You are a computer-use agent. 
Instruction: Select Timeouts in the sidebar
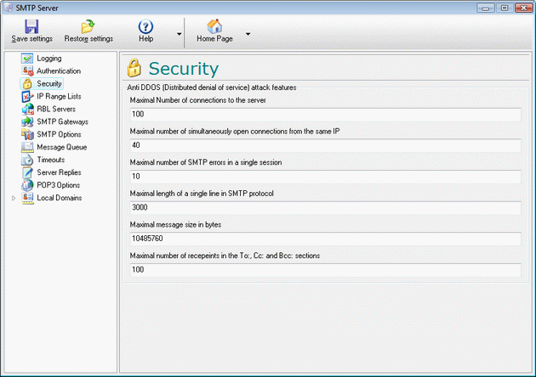click(50, 160)
